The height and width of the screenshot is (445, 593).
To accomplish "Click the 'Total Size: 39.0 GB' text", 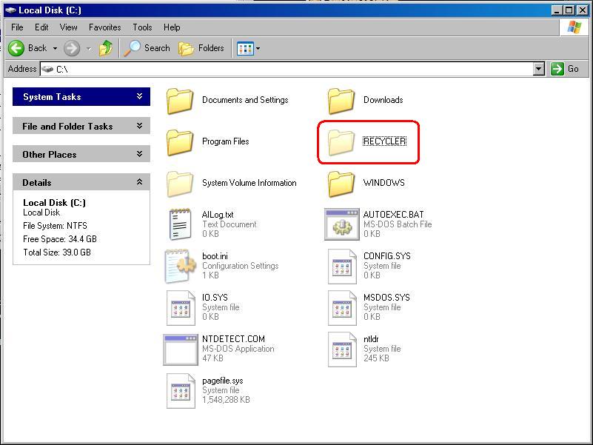I will (57, 252).
